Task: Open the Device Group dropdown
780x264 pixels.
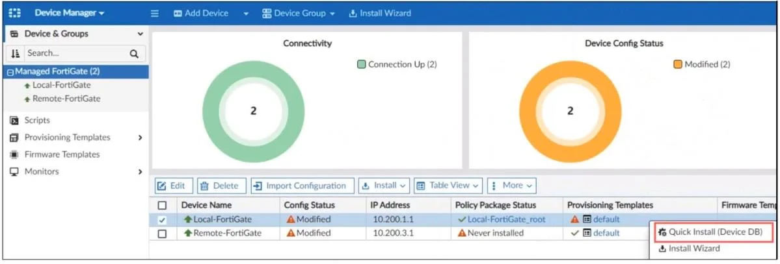Action: pyautogui.click(x=299, y=14)
